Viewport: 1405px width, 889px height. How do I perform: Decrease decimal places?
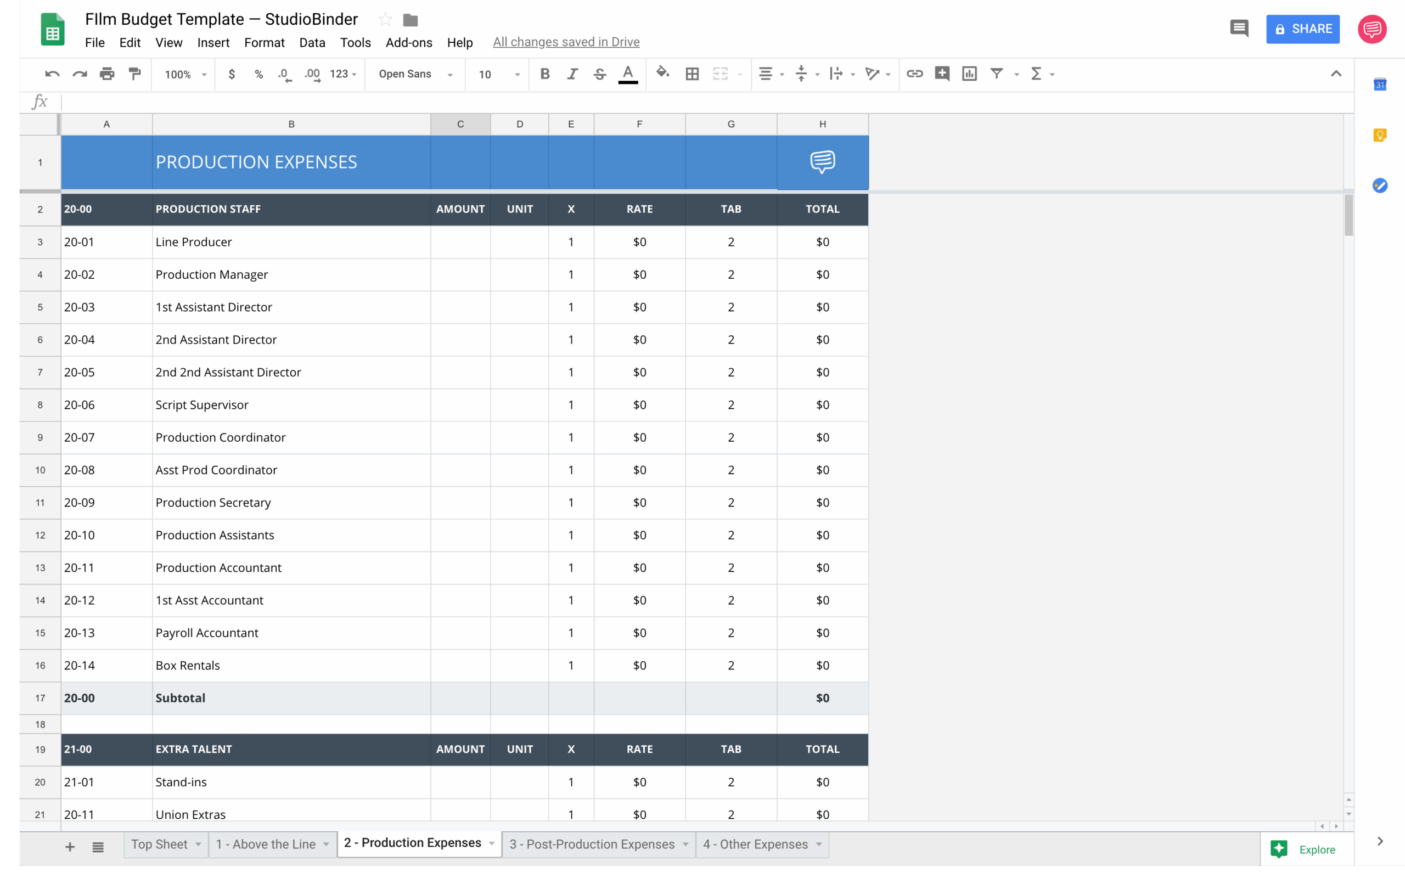(x=284, y=74)
